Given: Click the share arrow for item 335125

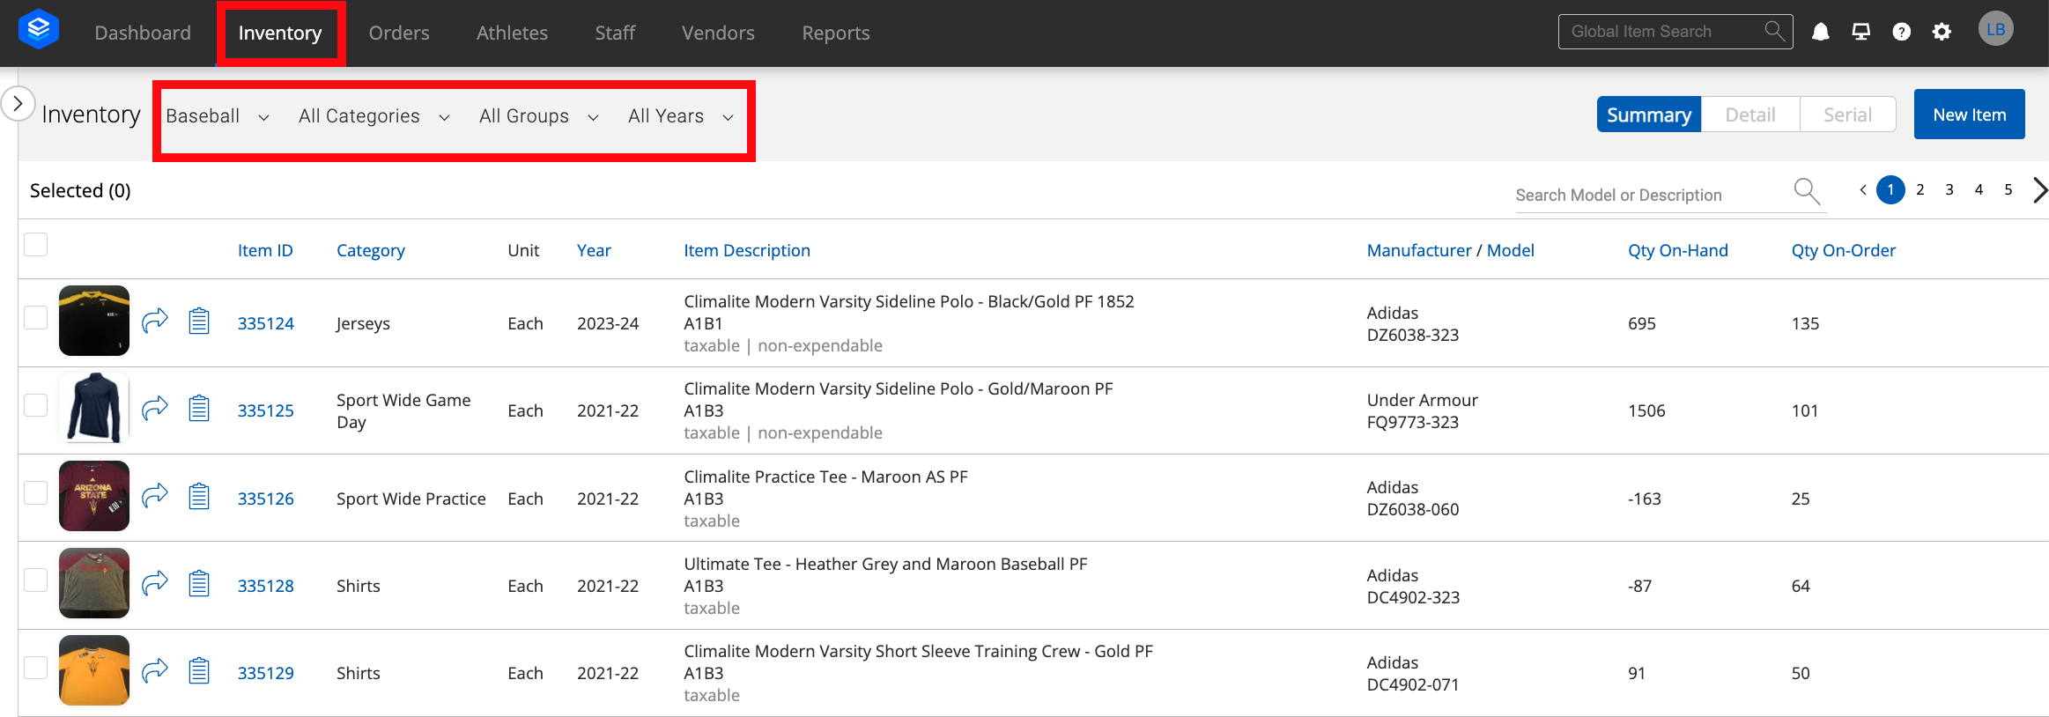Looking at the screenshot, I should [x=155, y=409].
